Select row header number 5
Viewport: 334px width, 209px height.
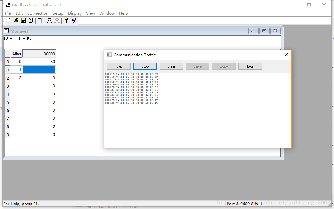[8, 102]
